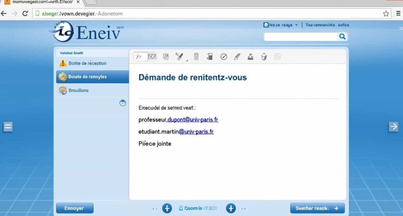Viewport: 403px width, 216px height.
Task: Click the dark book-shaped toolbar icon
Action: point(210,57)
